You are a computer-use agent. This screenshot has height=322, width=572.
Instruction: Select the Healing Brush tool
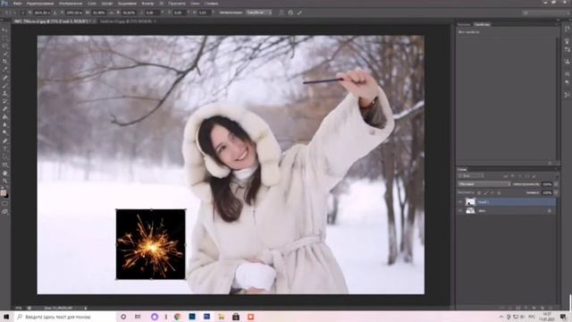[4, 78]
